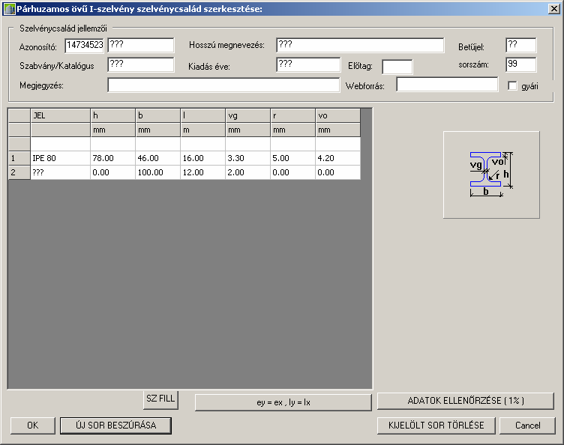The width and height of the screenshot is (564, 445).
Task: Click the IPE 80 cell
Action: tap(61, 158)
